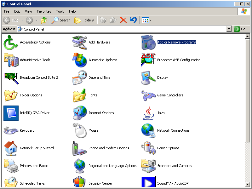Click the Move To toolbar icon
Screen dimensions: 252x189
click(x=103, y=20)
